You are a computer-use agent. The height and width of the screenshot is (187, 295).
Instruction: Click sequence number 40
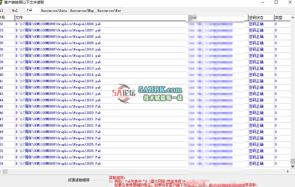click(x=2, y=75)
